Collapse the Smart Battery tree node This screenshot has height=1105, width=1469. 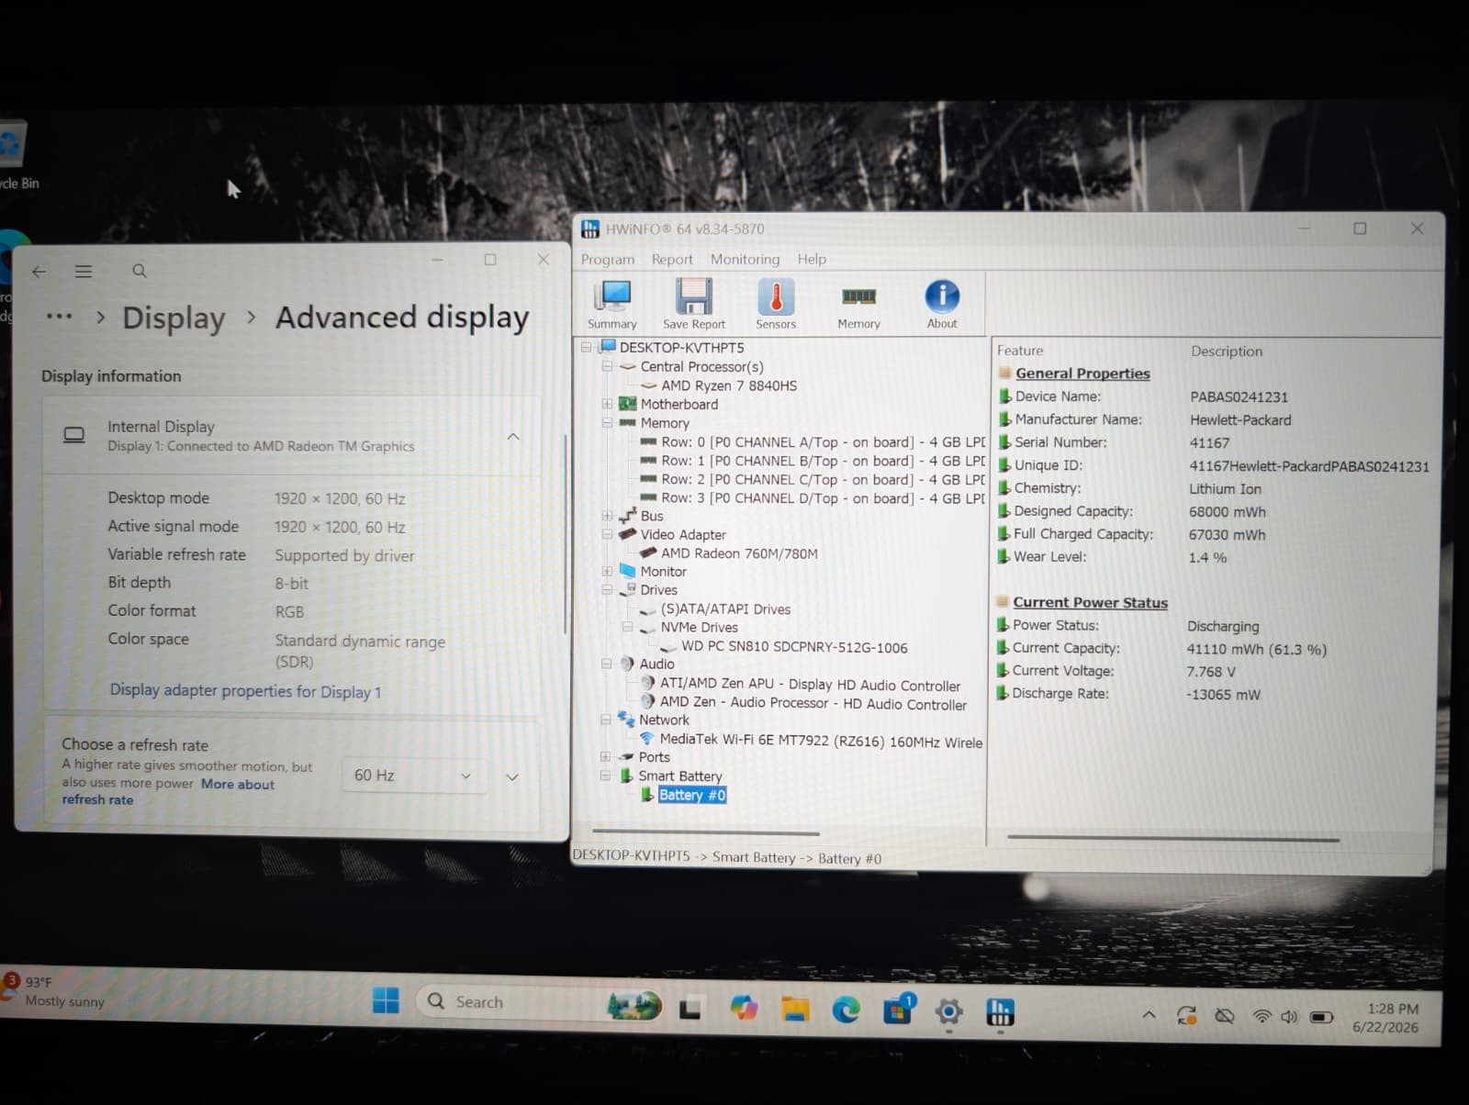[605, 776]
